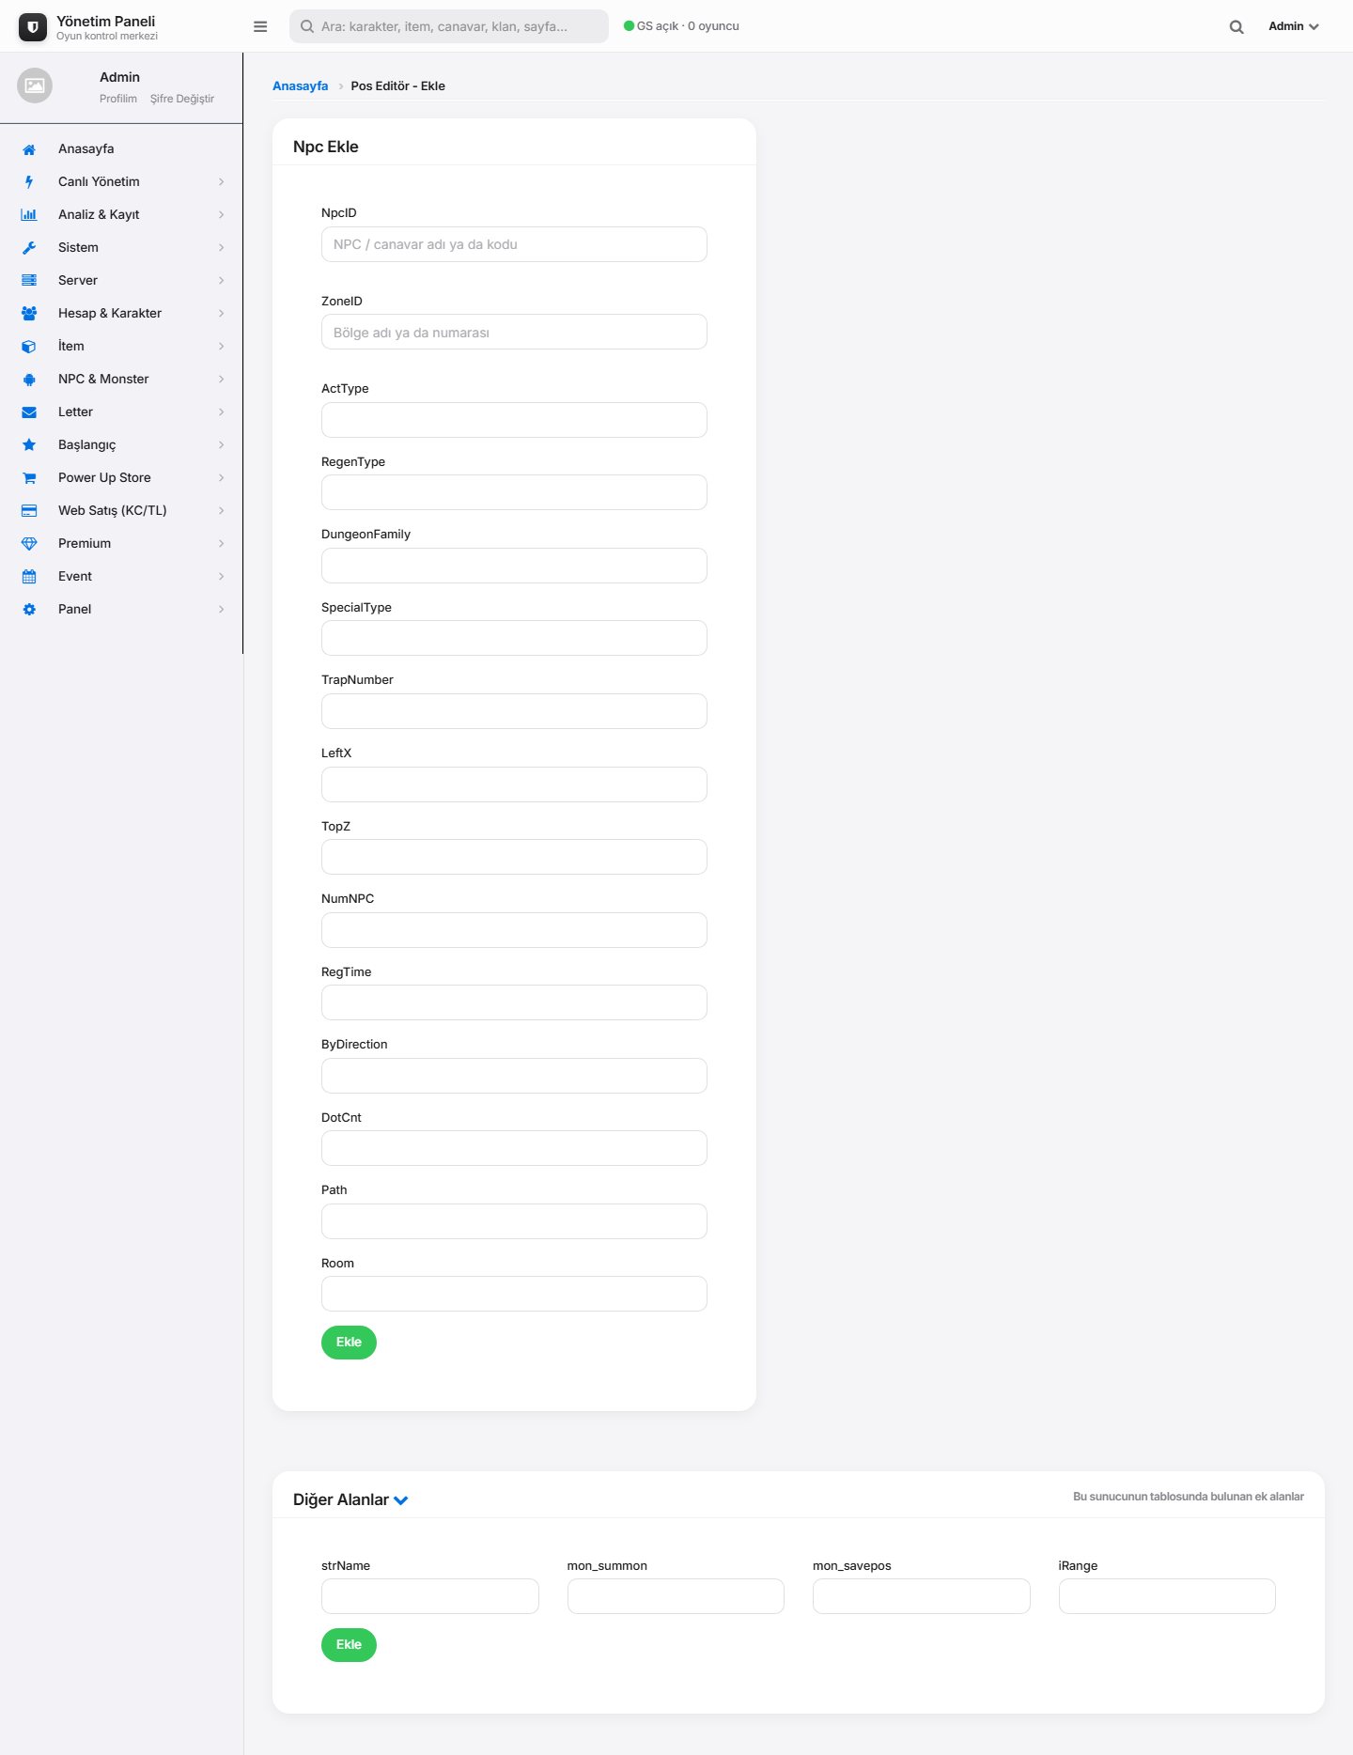
Task: Click the Admin avatar placeholder image
Action: pyautogui.click(x=35, y=85)
